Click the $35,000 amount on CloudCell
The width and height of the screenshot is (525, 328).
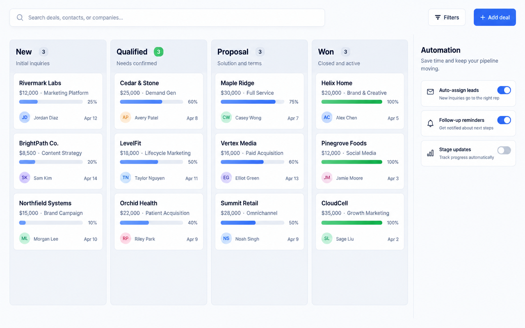(x=331, y=213)
